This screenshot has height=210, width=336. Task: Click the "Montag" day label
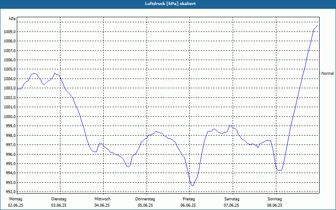coord(16,199)
